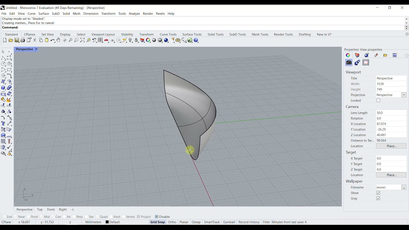409x230 pixels.
Task: Click the red car Named Views icon
Action: (106, 40)
